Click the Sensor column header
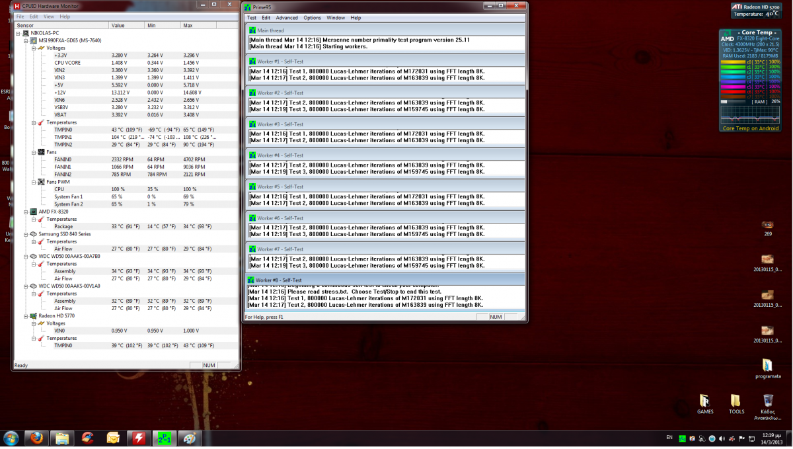 (x=61, y=25)
